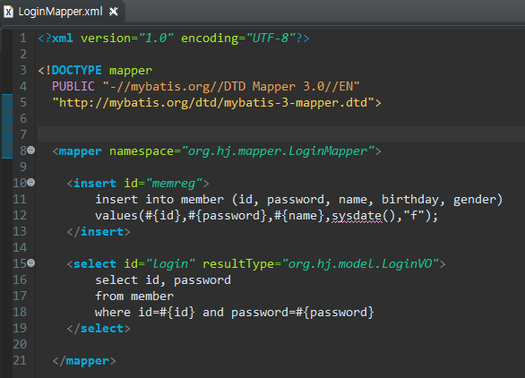Click the "login" id value on line 15
The image size is (525, 378).
tap(170, 264)
